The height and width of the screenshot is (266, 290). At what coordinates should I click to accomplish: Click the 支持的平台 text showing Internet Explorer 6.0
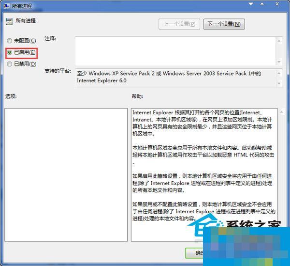tap(169, 77)
